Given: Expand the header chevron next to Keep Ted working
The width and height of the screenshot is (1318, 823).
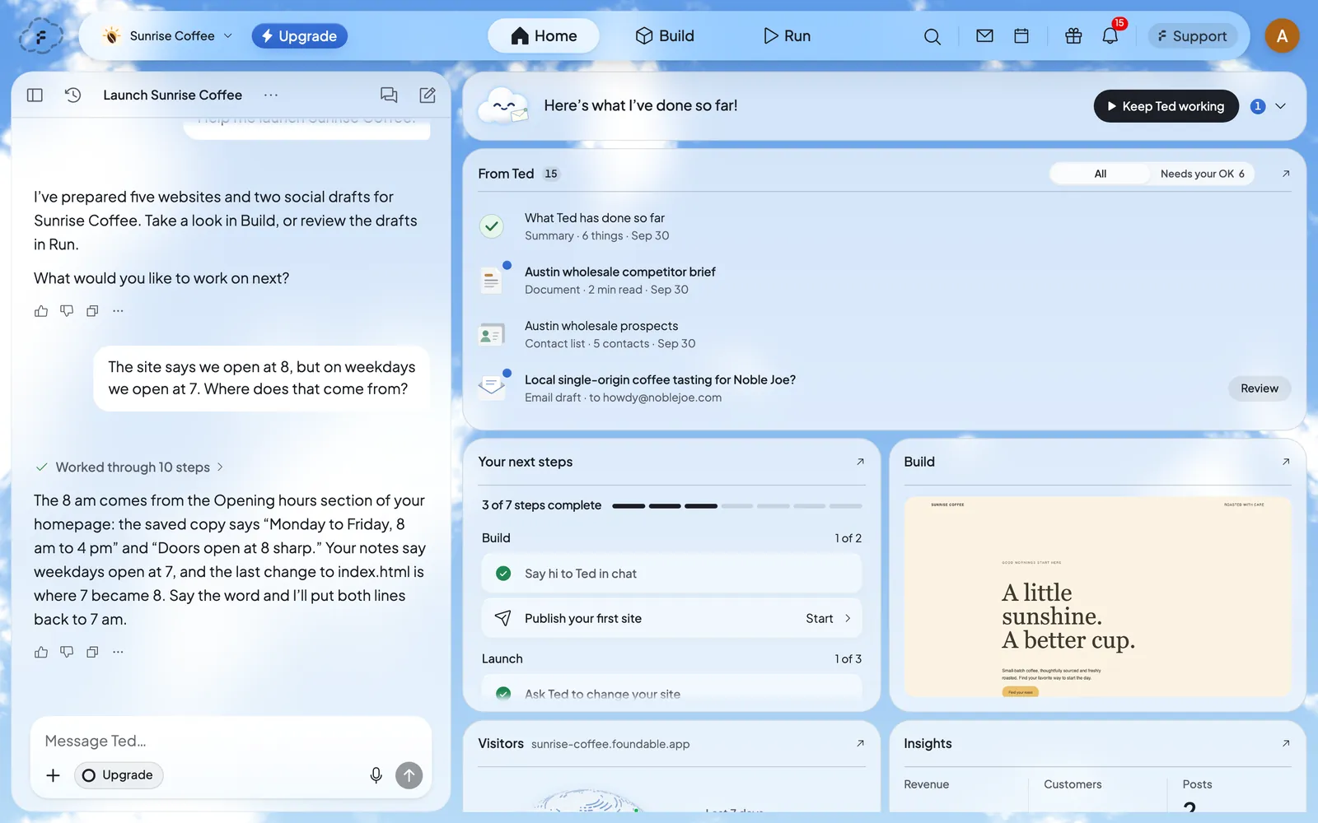Looking at the screenshot, I should pos(1281,106).
